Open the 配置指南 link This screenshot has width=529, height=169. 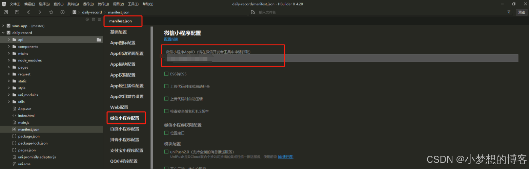171,39
